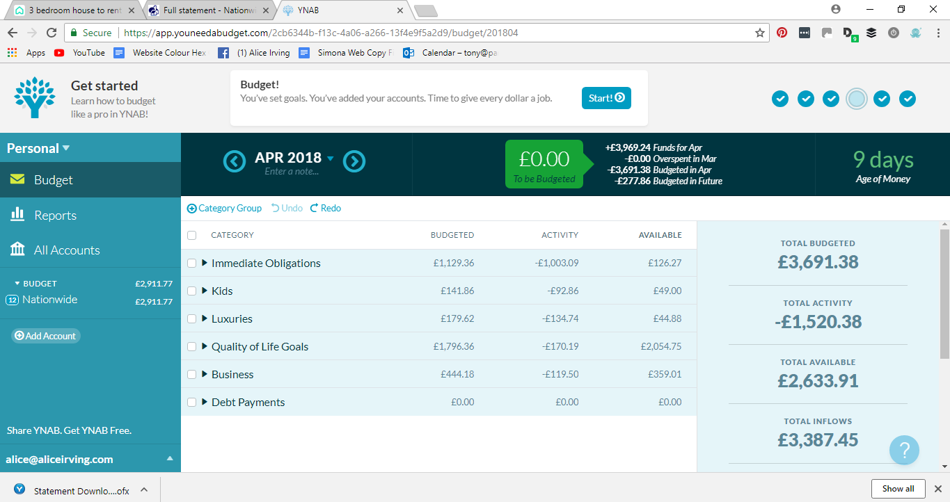Click the Budget envelope icon
Viewport: 950px width, 502px height.
[x=17, y=179]
